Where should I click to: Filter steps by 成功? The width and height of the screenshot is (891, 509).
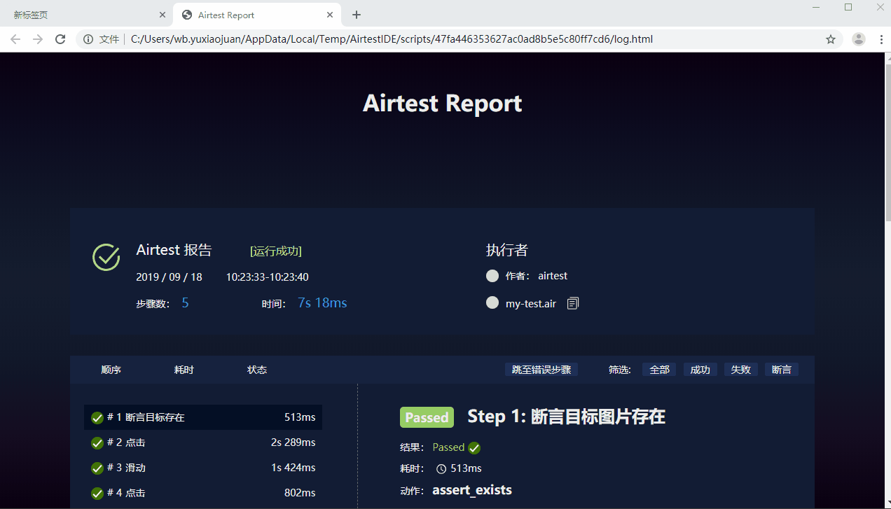click(700, 370)
